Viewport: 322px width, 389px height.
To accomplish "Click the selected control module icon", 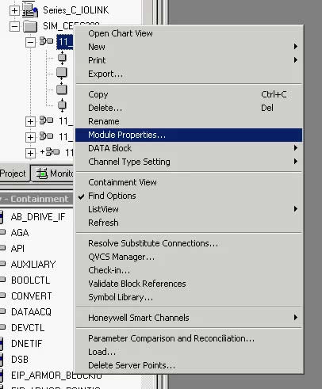I will coord(46,41).
